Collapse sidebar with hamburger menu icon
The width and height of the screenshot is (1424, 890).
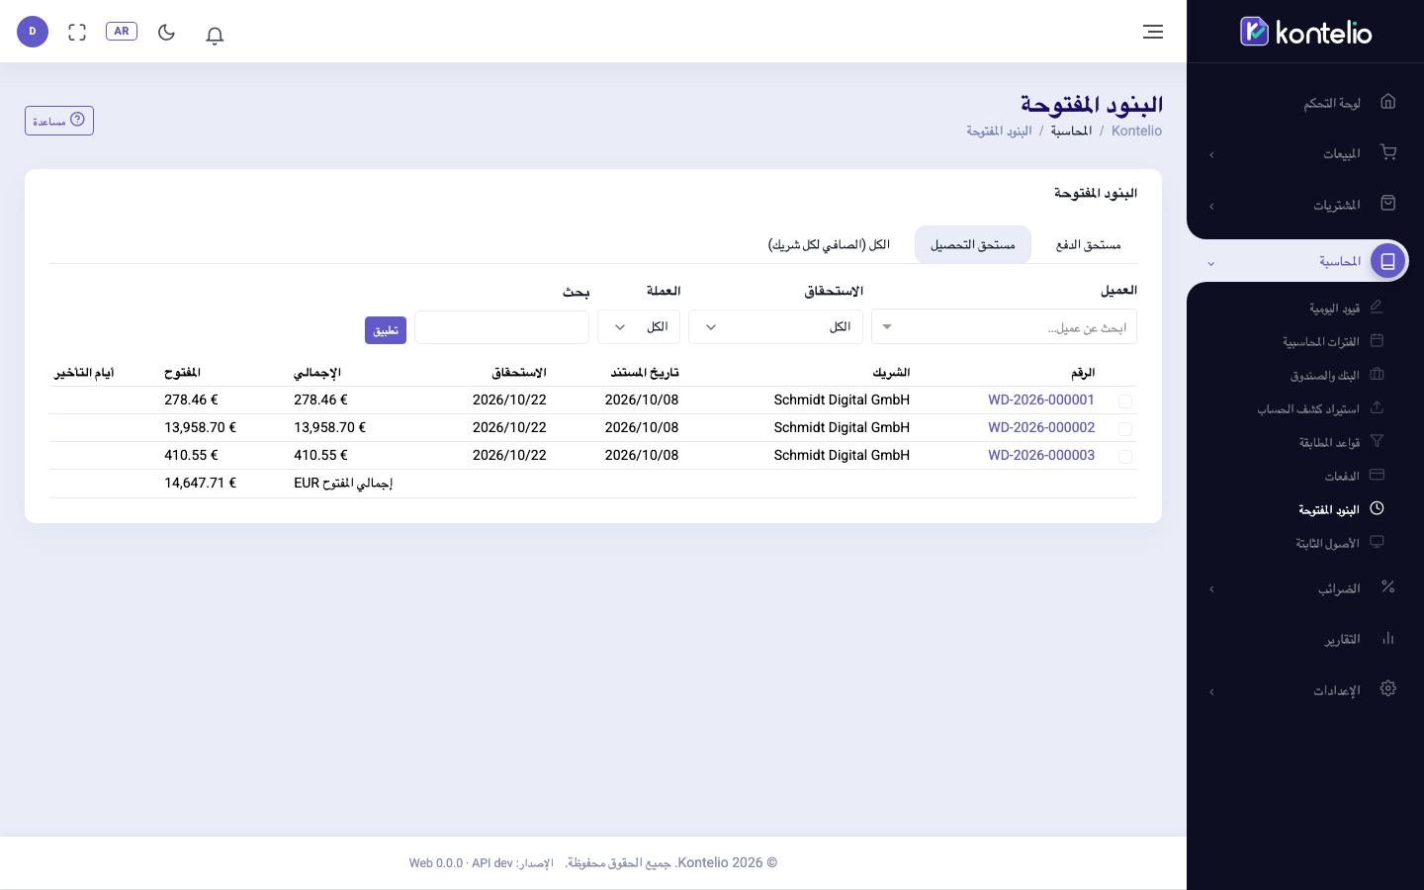tap(1153, 32)
